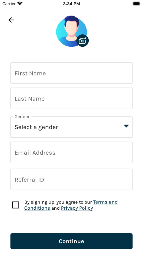
Task: Expand gender list via triangle arrow
Action: [126, 126]
